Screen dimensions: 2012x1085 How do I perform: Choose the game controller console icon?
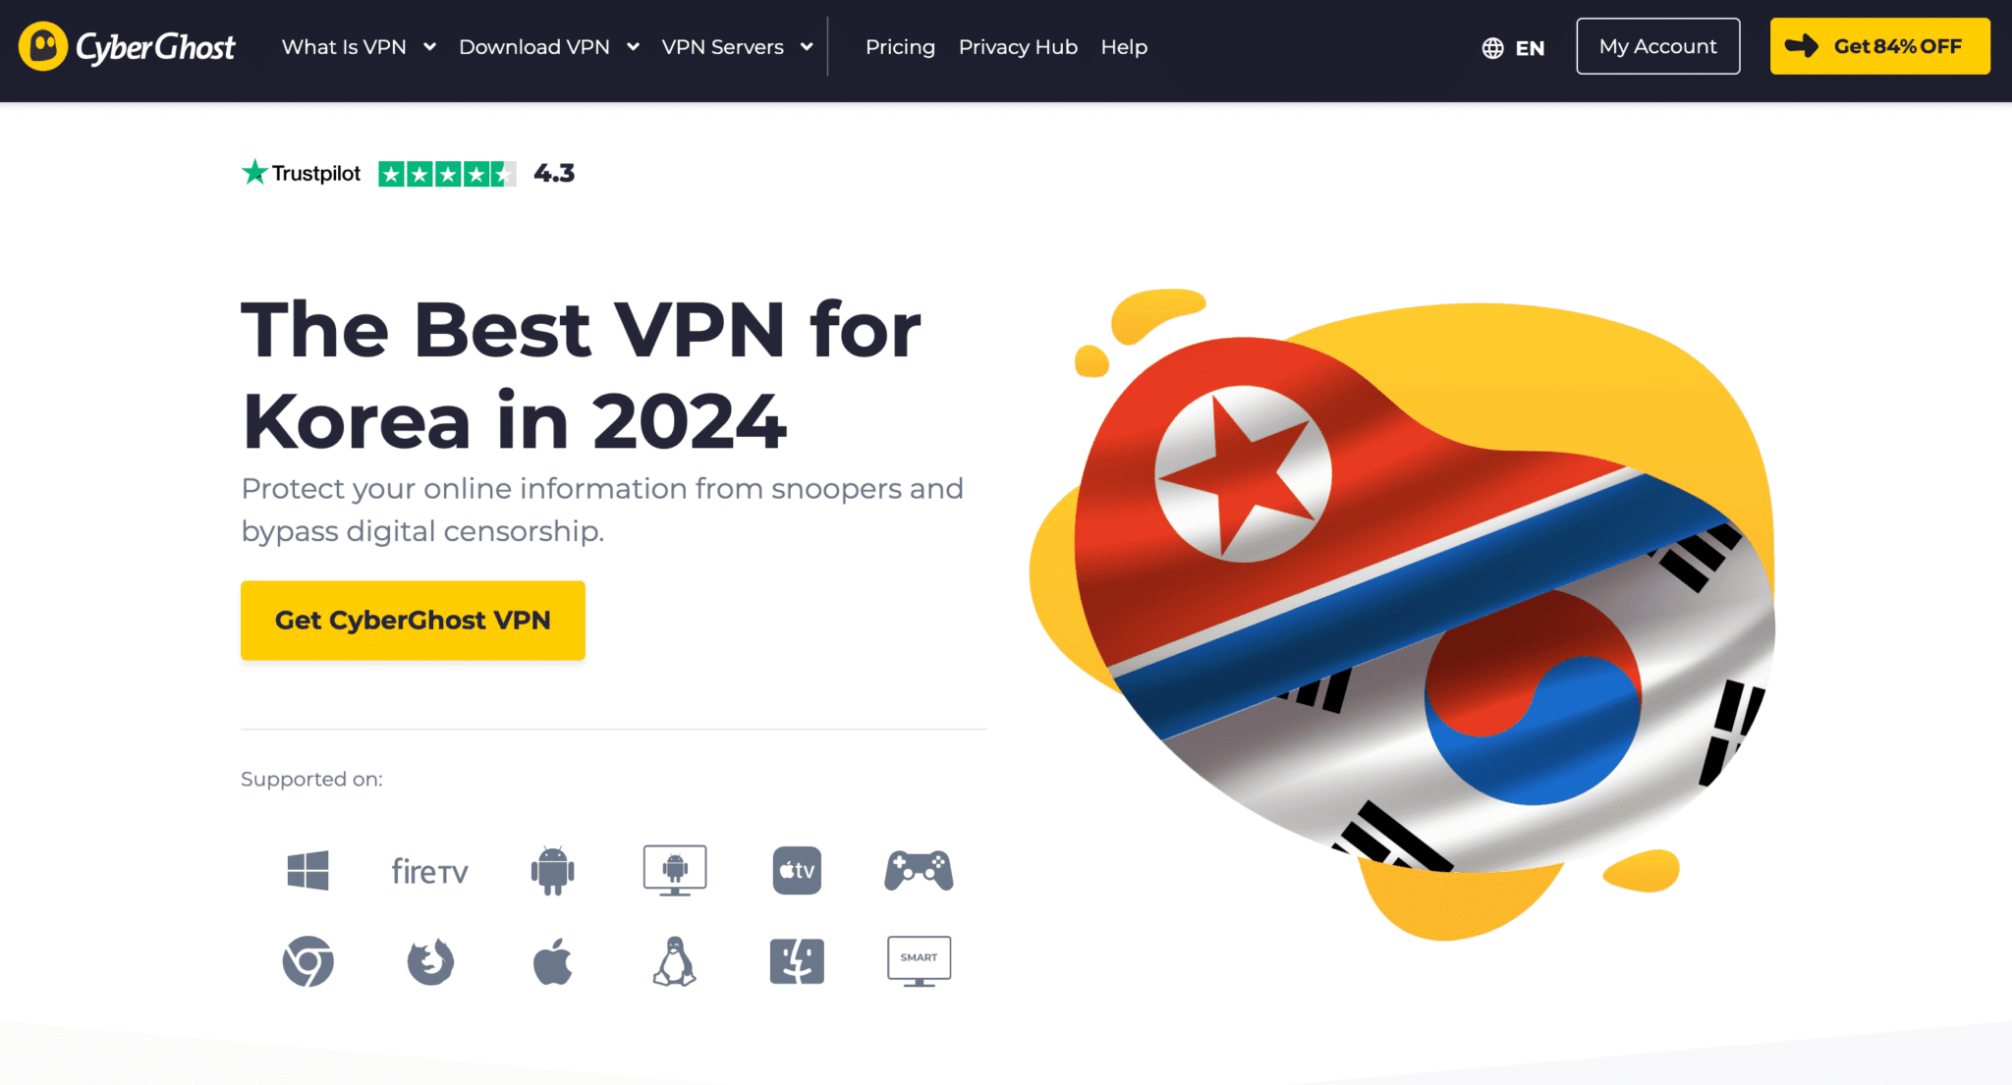pyautogui.click(x=919, y=871)
